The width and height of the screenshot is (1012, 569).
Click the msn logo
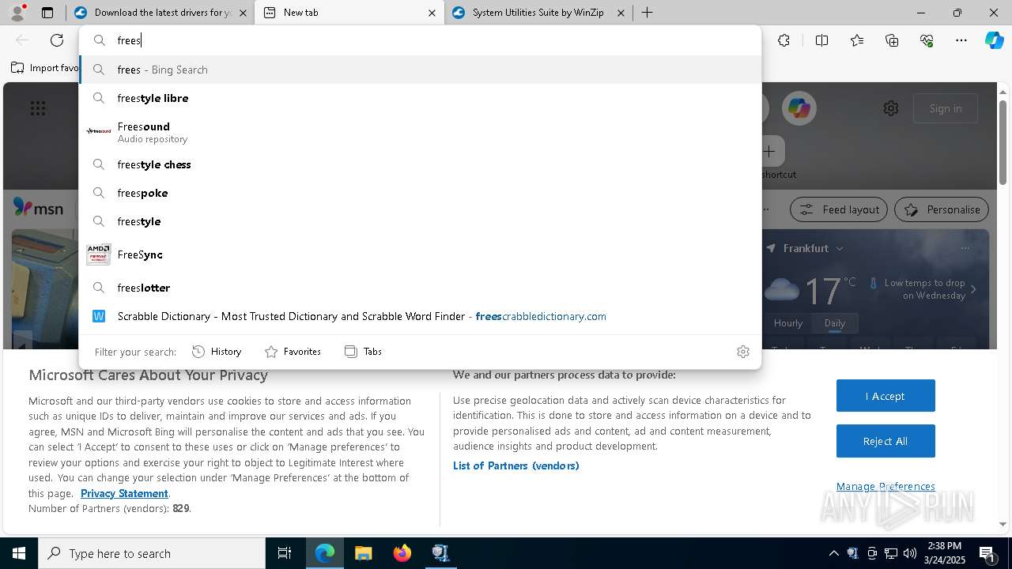[38, 208]
